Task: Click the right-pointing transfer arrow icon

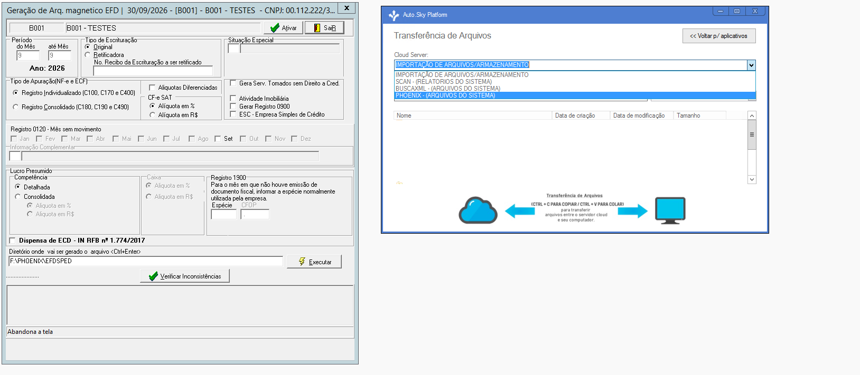Action: tap(633, 211)
